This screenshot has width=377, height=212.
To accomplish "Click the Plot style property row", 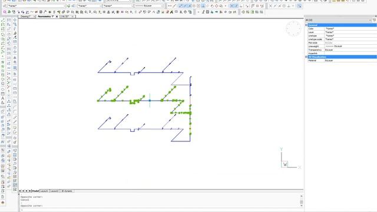I will (342, 43).
